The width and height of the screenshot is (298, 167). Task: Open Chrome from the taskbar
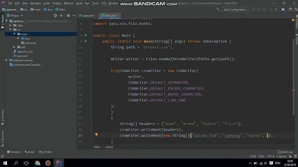pos(37,163)
